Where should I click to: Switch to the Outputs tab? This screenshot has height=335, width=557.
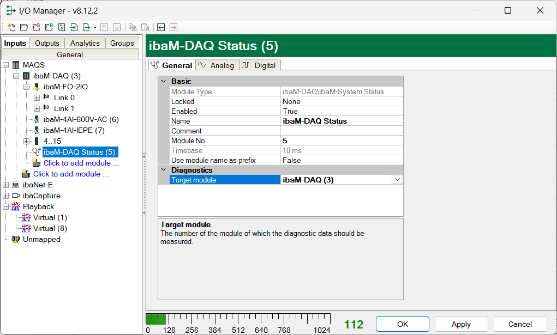(47, 43)
